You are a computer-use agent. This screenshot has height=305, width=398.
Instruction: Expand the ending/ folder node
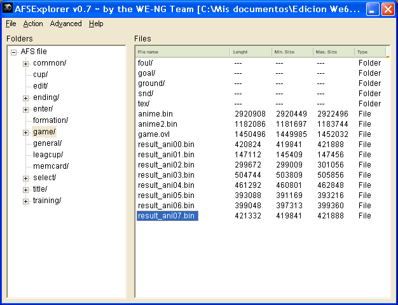click(x=25, y=97)
